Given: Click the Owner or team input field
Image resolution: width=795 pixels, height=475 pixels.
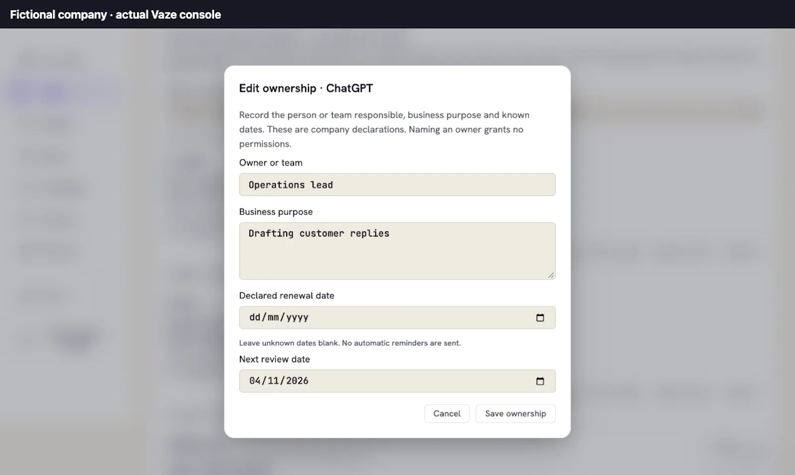Looking at the screenshot, I should pos(397,185).
